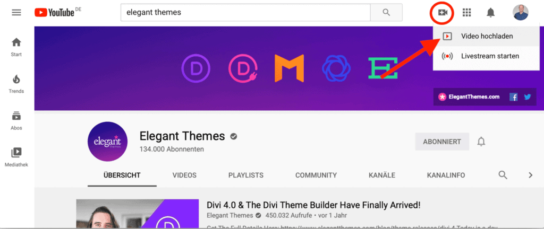Click the Elegant Themes channel avatar
The height and width of the screenshot is (229, 544).
tap(107, 142)
